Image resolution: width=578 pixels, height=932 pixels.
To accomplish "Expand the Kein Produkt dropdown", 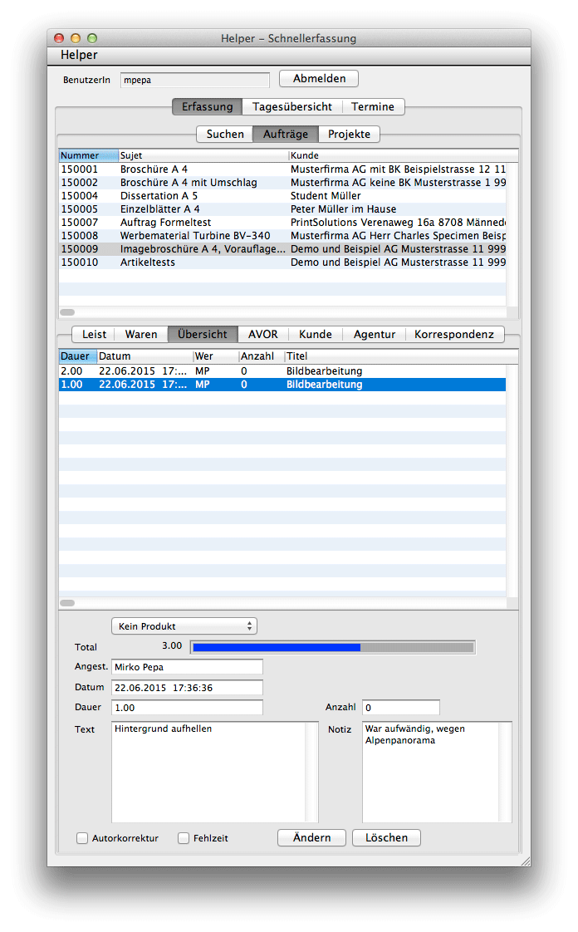I will click(x=184, y=626).
